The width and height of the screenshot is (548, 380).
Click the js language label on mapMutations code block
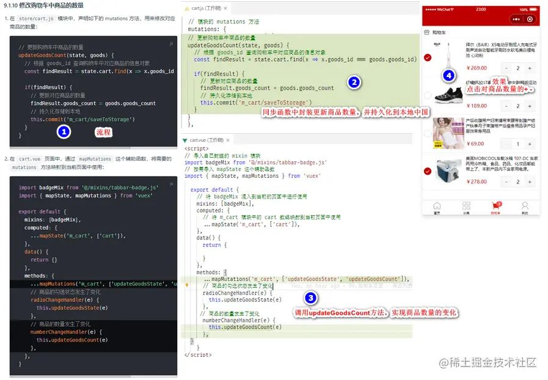pos(171,183)
